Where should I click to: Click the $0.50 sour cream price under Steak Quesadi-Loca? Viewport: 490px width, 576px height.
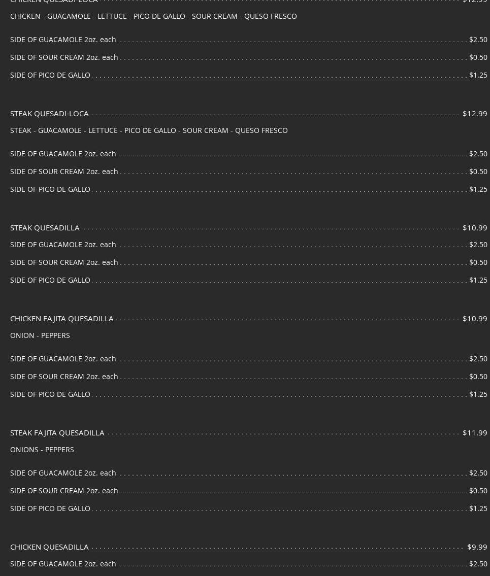click(x=478, y=172)
